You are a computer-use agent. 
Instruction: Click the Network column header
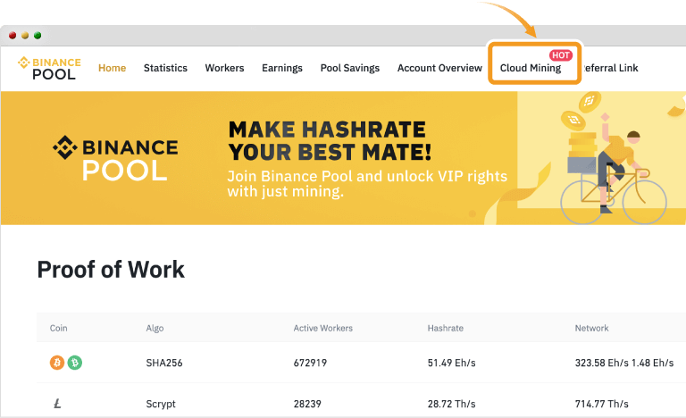[591, 328]
